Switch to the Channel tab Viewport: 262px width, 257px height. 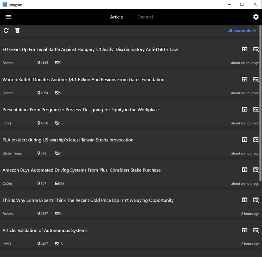(145, 17)
